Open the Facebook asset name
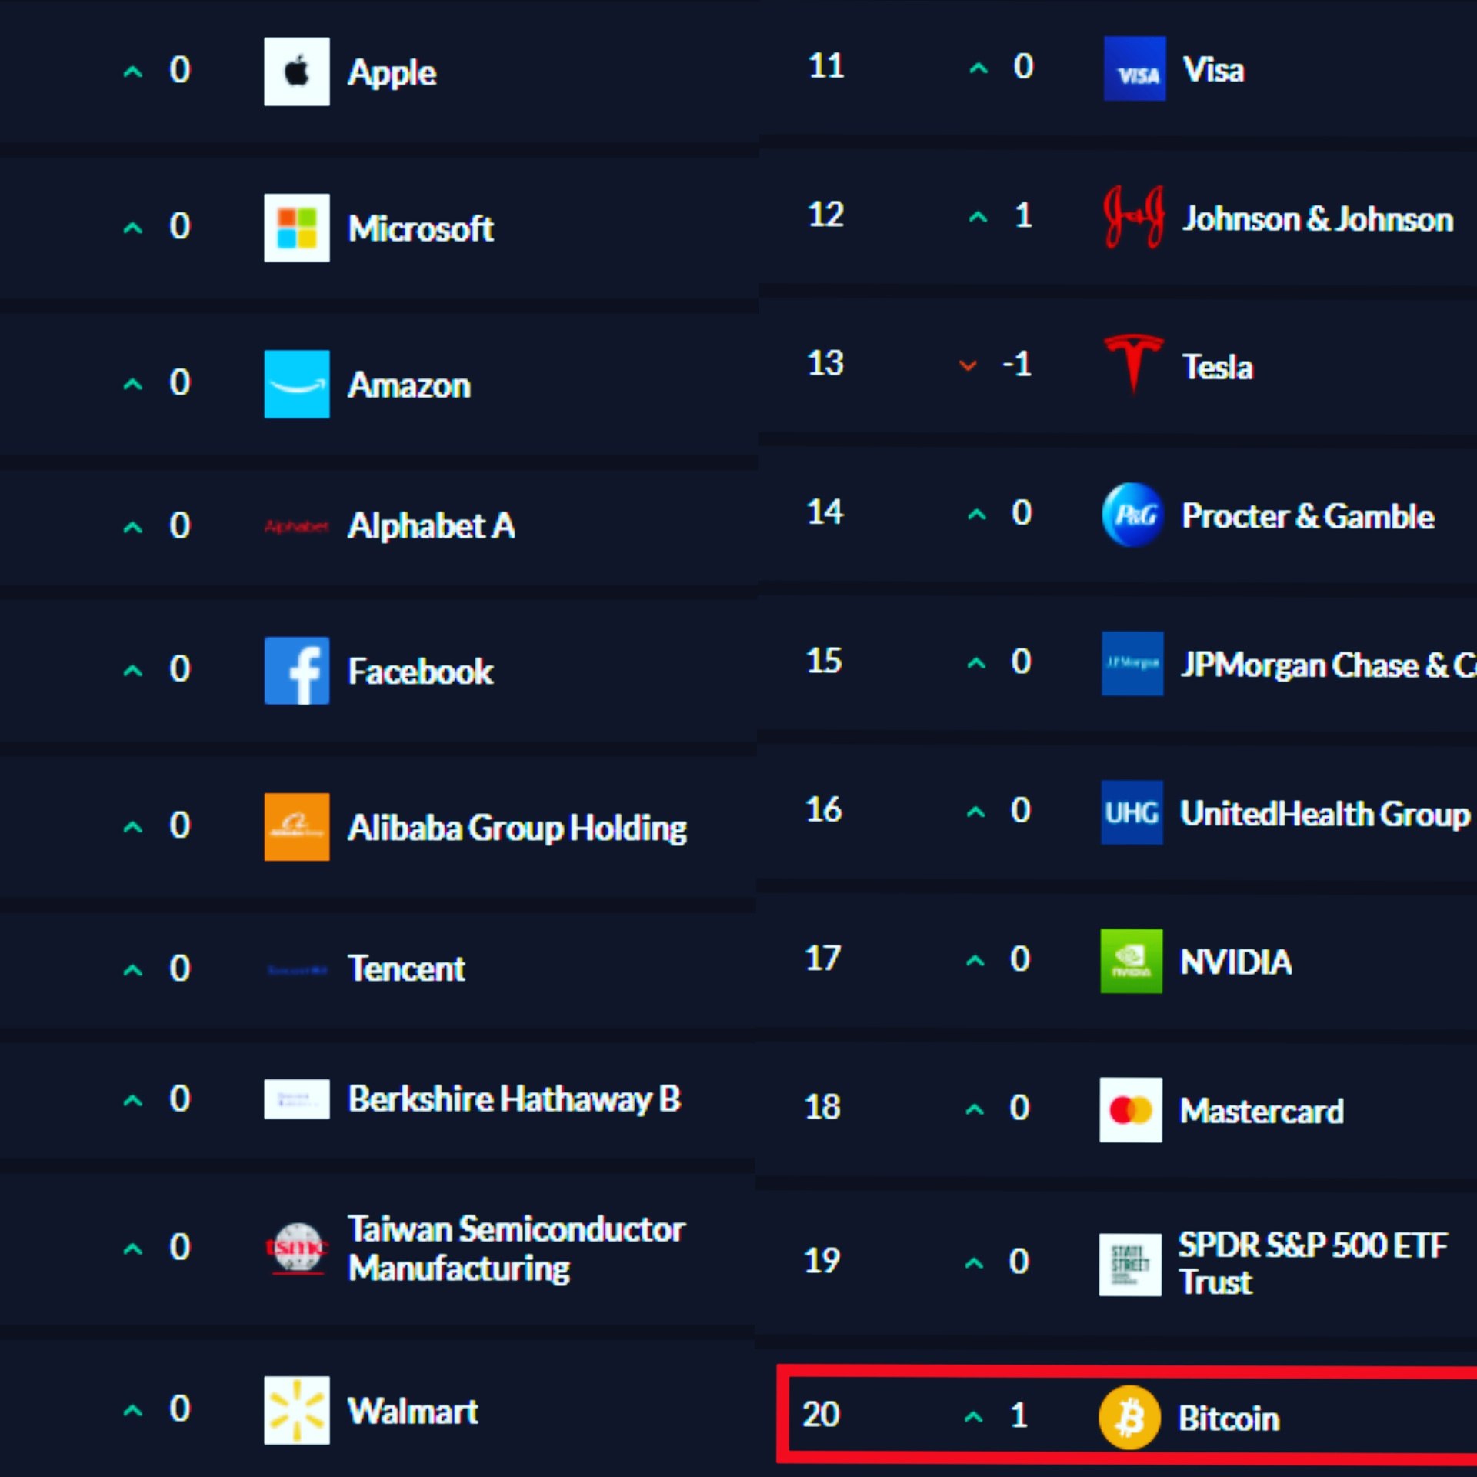1477x1477 pixels. 420,671
